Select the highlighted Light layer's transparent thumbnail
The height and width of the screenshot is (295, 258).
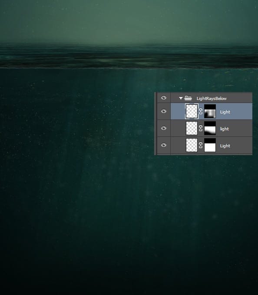coord(192,111)
